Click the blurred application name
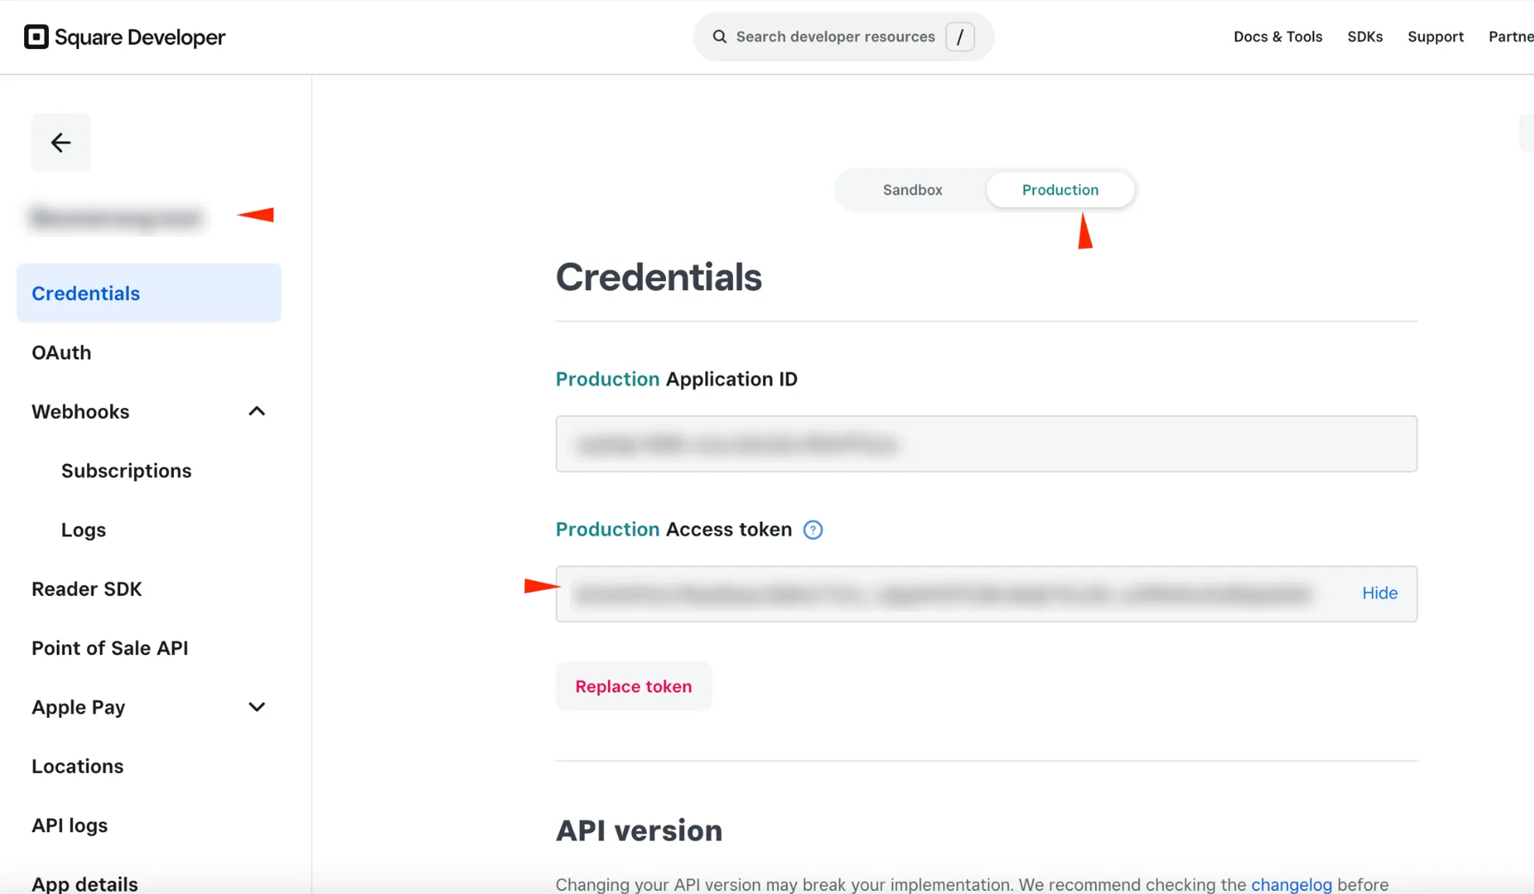The image size is (1534, 894). 116,217
